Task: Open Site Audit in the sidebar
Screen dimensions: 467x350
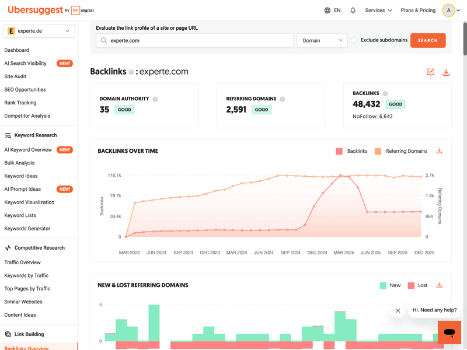Action: [15, 76]
